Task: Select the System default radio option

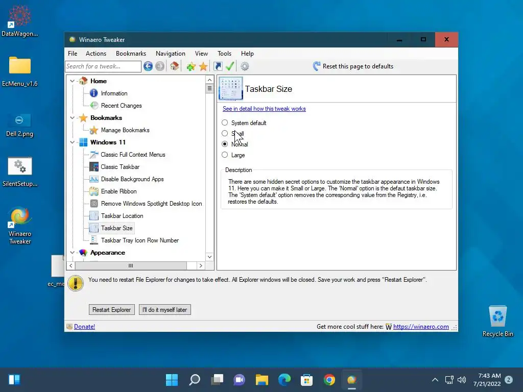Action: click(x=225, y=122)
